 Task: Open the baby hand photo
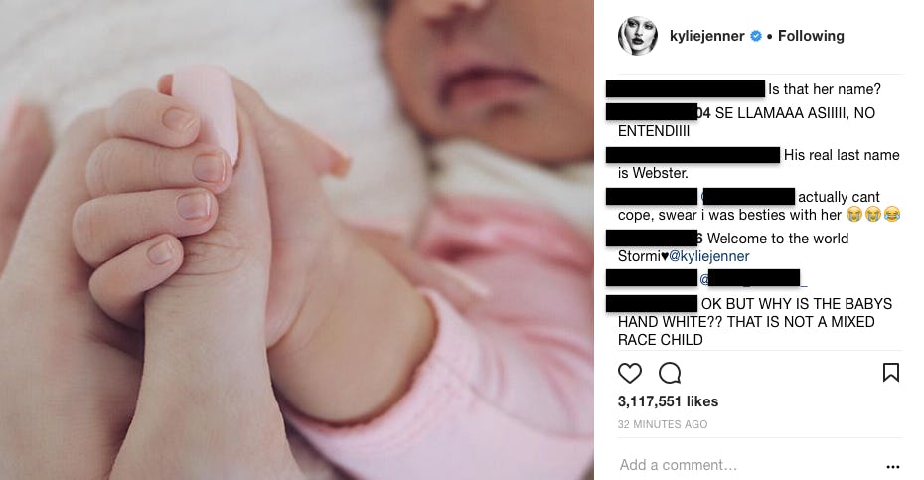[297, 240]
